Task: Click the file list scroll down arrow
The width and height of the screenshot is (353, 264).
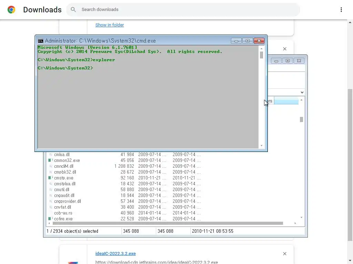Action: coord(301,218)
